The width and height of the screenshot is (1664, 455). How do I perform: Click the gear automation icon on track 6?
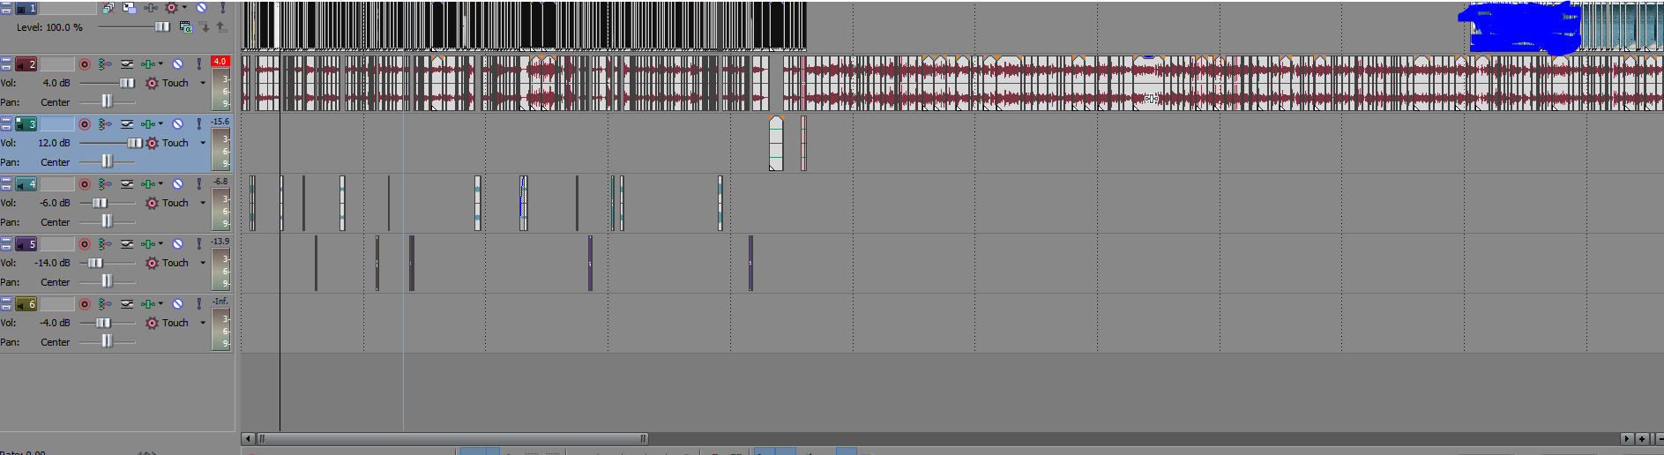pos(152,323)
